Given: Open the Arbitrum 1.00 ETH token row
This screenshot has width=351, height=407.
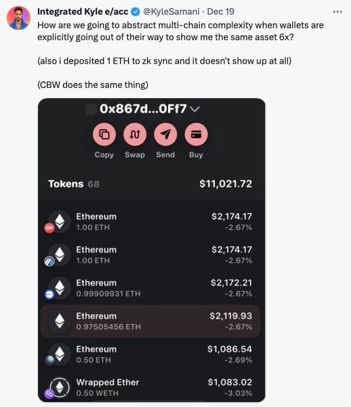Looking at the screenshot, I should tap(150, 255).
